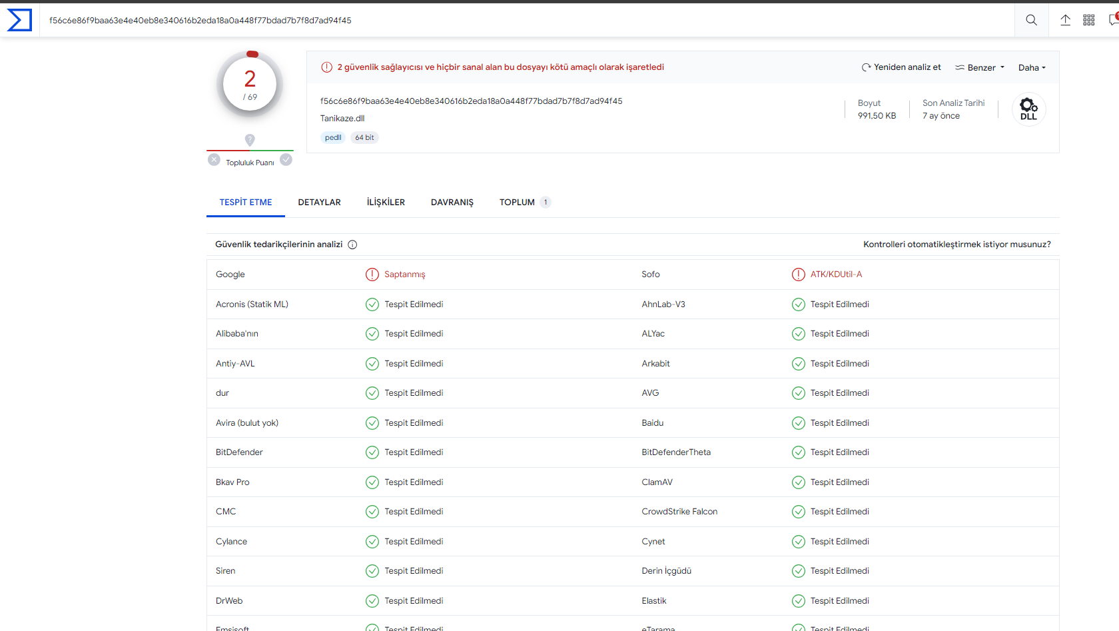Viewport: 1119px width, 631px height.
Task: Open the notifications icon
Action: click(1114, 20)
